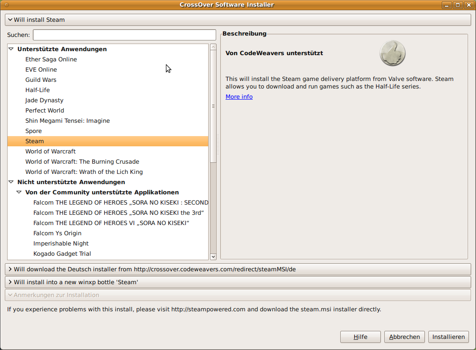
Task: Click the list scrollbar up arrow
Action: 213,47
